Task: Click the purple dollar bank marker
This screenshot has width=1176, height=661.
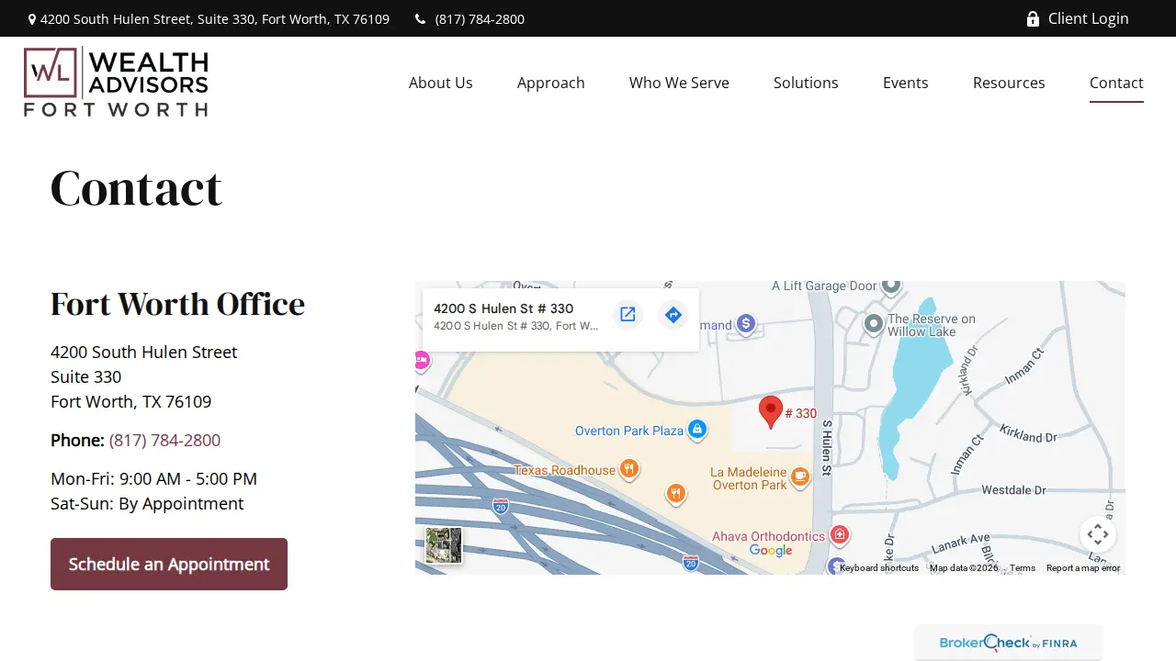Action: pyautogui.click(x=746, y=323)
